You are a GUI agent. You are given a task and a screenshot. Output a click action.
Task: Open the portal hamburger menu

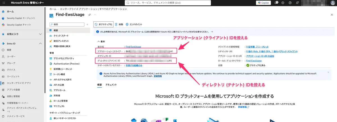[x=4, y=3]
